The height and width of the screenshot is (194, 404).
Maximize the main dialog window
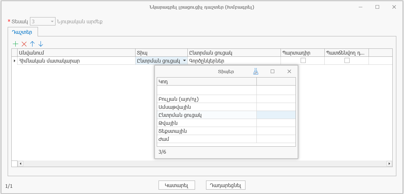[377, 7]
